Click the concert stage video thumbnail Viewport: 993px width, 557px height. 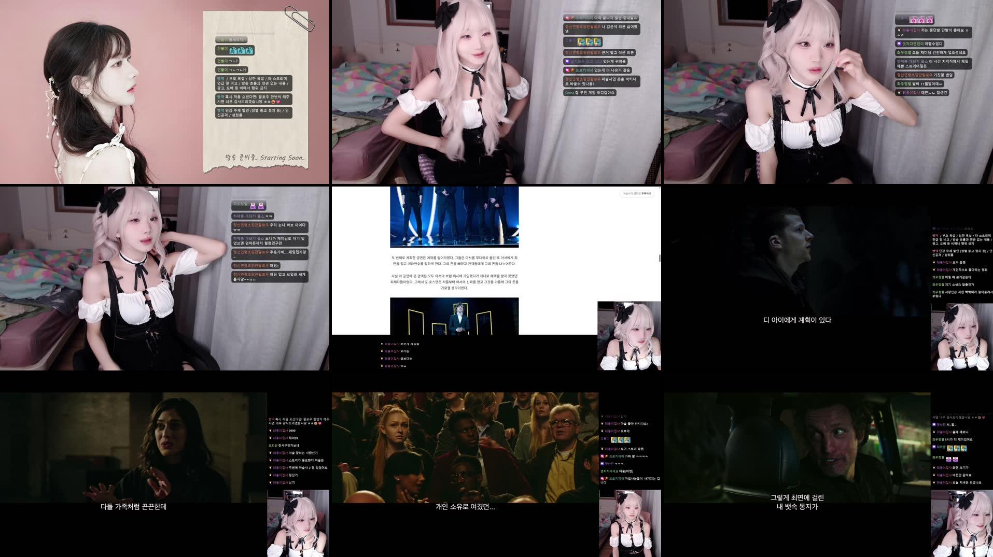454,218
